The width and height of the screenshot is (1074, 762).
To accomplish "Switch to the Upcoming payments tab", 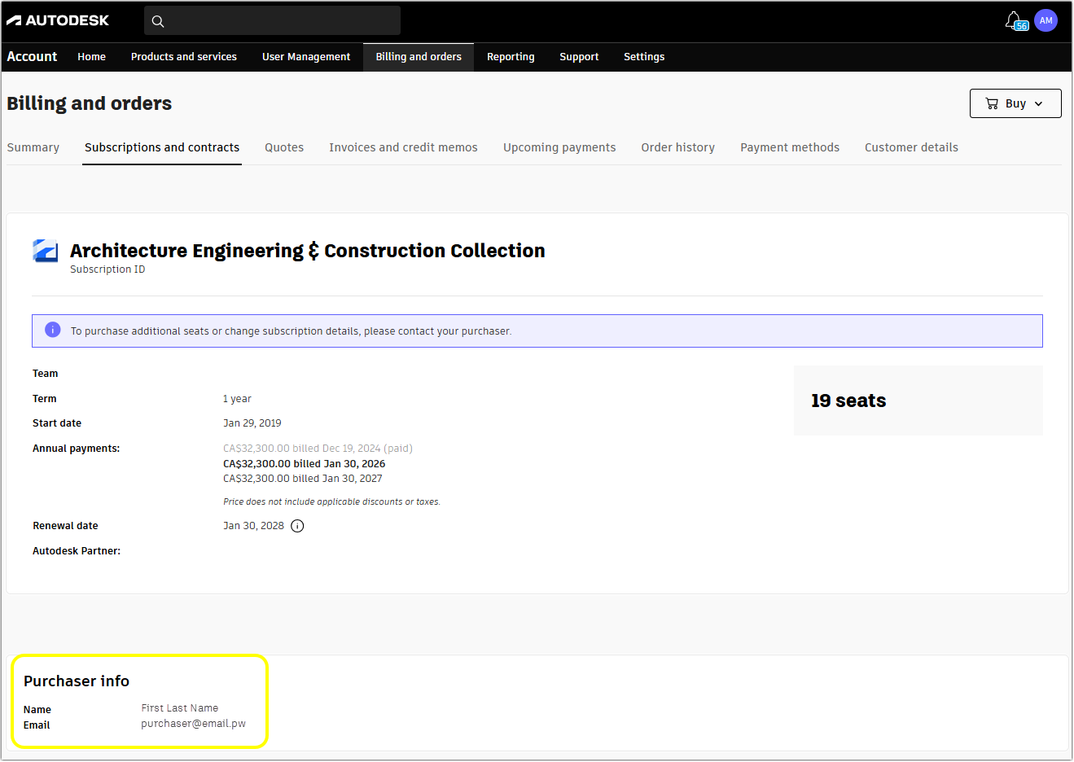I will click(559, 147).
